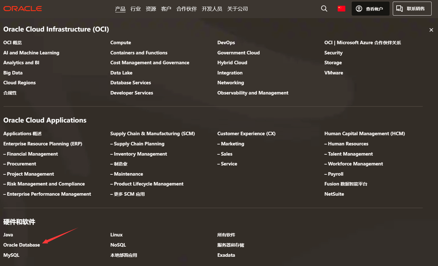This screenshot has height=266, width=438.
Task: Open the 关于公司 menu
Action: pos(238,9)
